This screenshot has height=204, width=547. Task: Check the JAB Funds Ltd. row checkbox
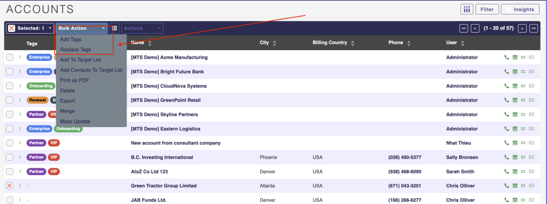(10, 200)
